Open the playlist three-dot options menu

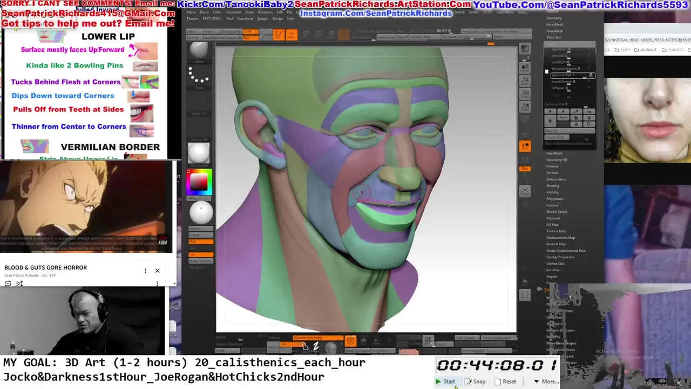(x=145, y=271)
